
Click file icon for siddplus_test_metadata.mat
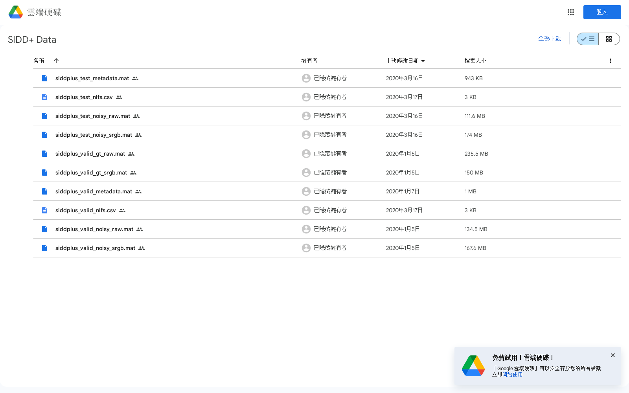pyautogui.click(x=44, y=78)
